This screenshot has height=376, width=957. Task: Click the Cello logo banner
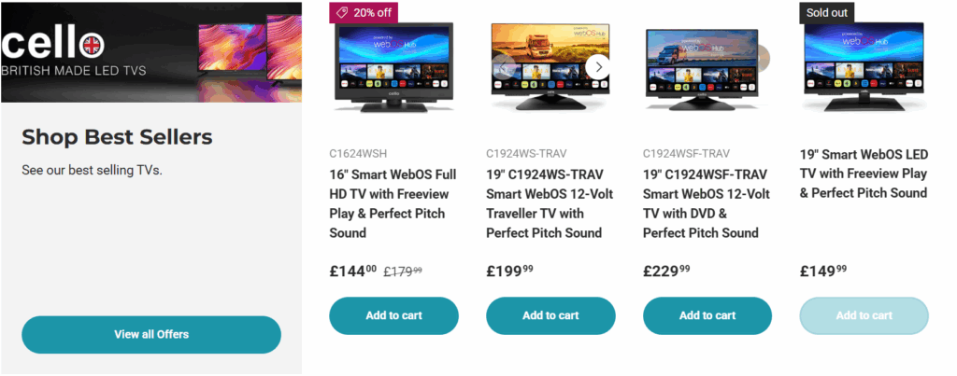[151, 51]
